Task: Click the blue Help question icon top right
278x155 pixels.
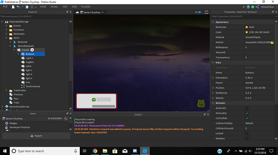Action: tap(248, 7)
